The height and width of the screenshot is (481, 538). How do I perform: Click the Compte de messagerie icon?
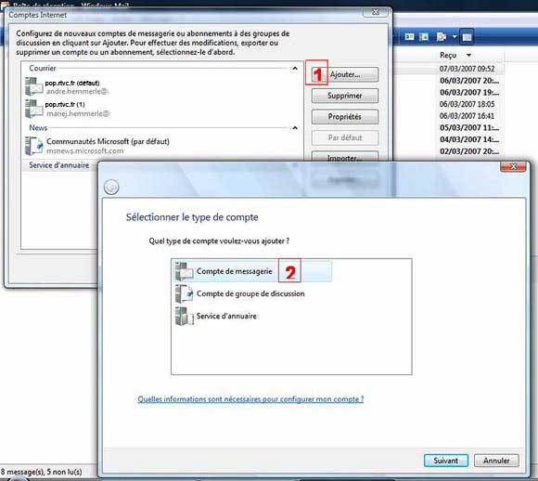point(184,271)
